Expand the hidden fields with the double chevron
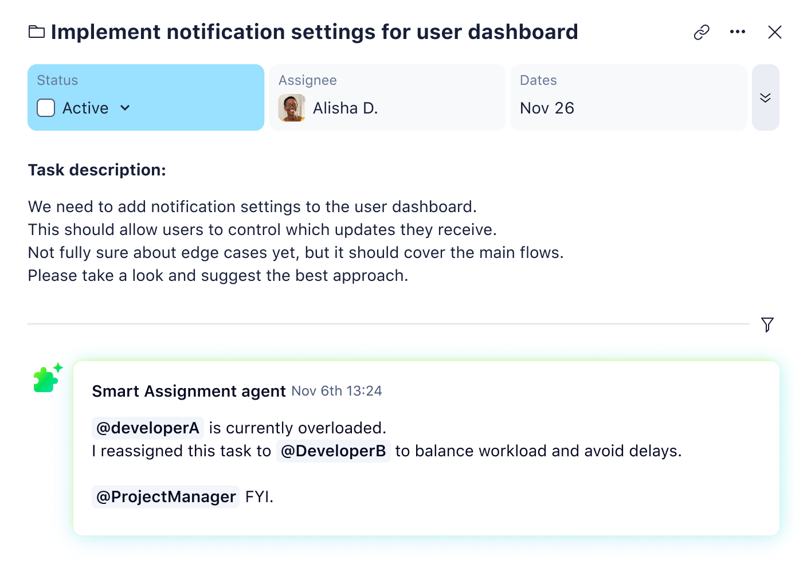The width and height of the screenshot is (807, 587). (765, 97)
